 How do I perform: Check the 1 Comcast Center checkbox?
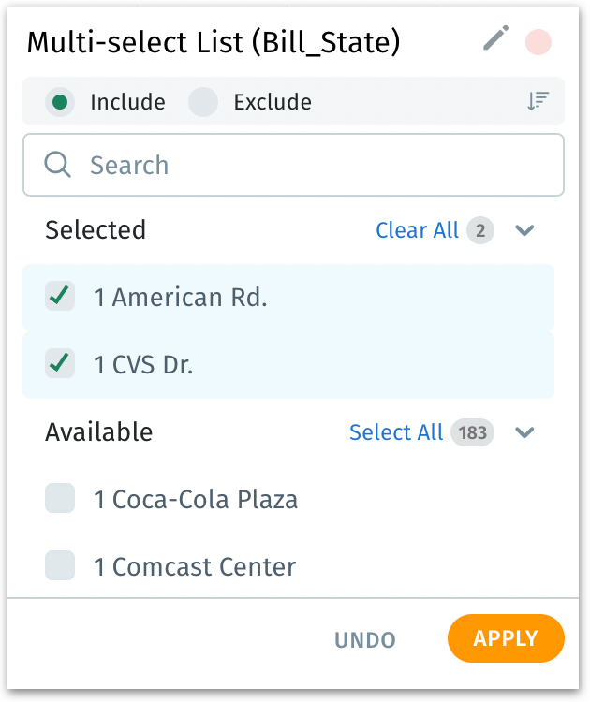coord(60,566)
